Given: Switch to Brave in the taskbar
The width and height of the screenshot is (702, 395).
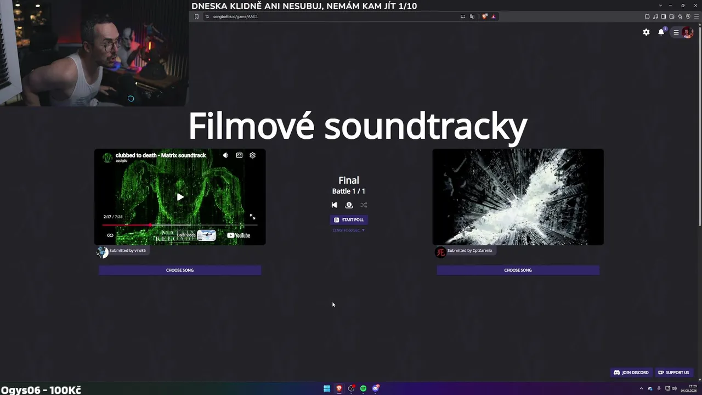Looking at the screenshot, I should point(339,388).
